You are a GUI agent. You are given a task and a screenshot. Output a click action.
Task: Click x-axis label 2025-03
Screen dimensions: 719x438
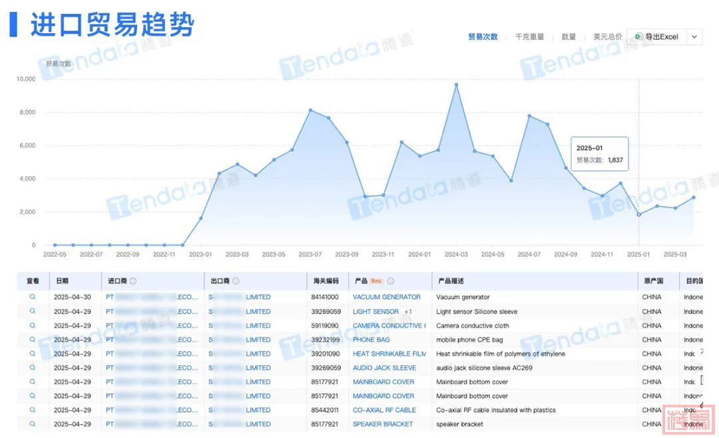coord(675,254)
